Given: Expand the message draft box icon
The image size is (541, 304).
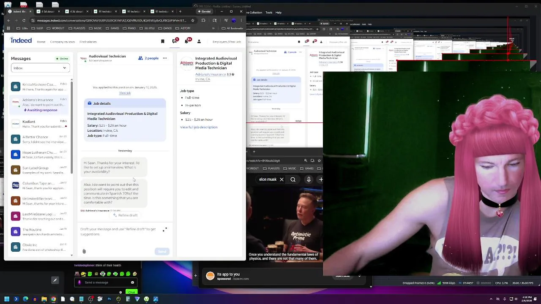Looking at the screenshot, I should pyautogui.click(x=165, y=230).
